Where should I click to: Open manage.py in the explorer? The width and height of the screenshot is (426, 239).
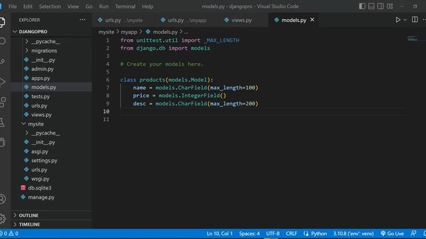click(x=52, y=197)
